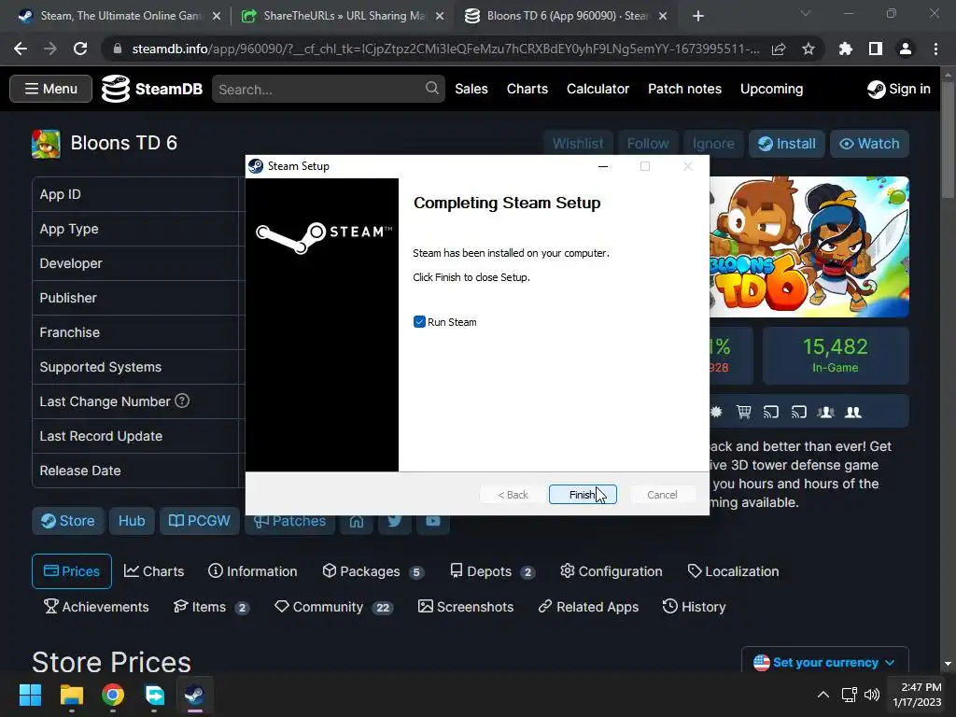Click the search magnifier icon

(431, 89)
